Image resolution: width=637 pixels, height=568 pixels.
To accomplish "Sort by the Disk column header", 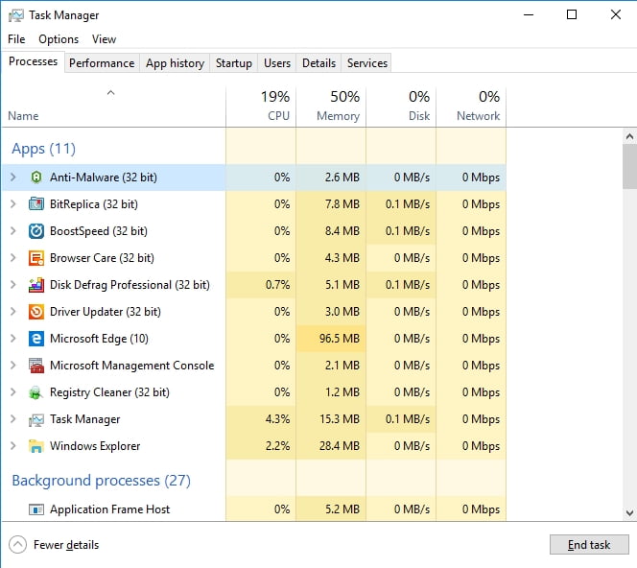I will (x=401, y=106).
